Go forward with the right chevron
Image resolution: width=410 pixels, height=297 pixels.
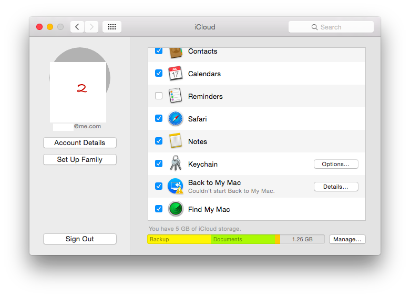[x=91, y=27]
